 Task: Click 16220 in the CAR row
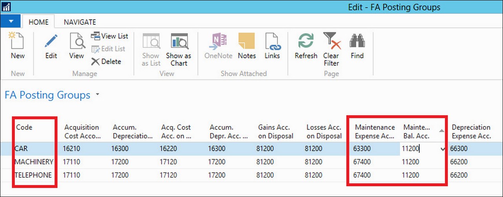(168, 149)
